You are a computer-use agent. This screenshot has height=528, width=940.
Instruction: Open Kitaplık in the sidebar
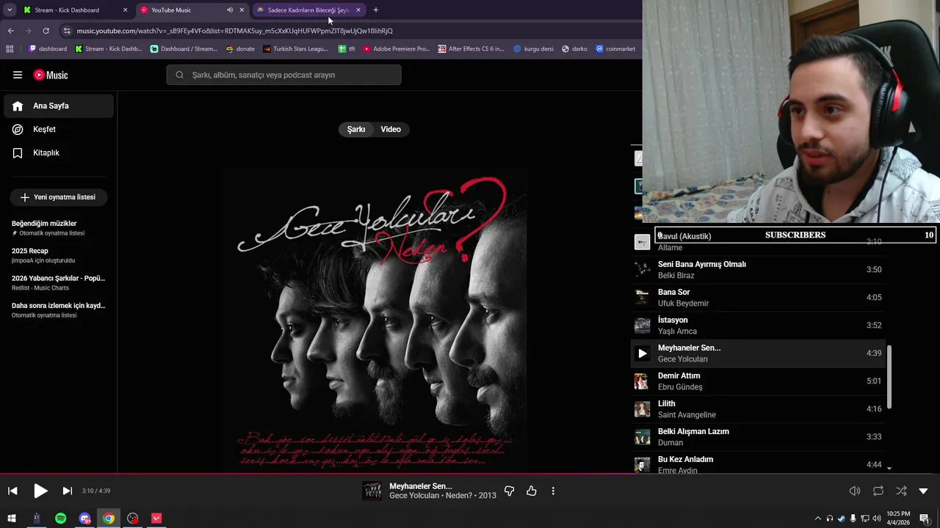pos(59,153)
